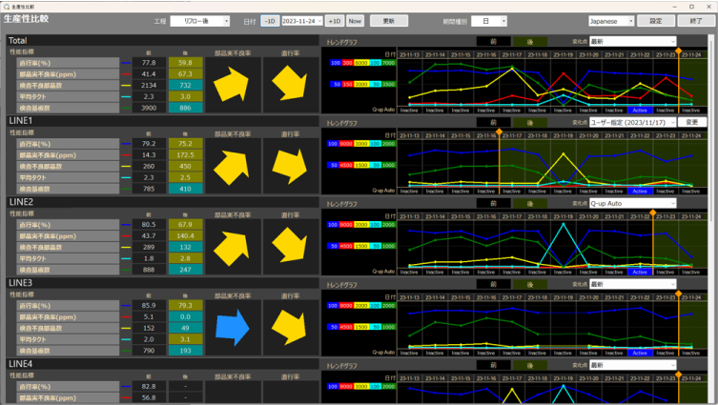718x405 pixels.
Task: Toggle LINE1 trend graph 後 button
Action: [x=530, y=122]
